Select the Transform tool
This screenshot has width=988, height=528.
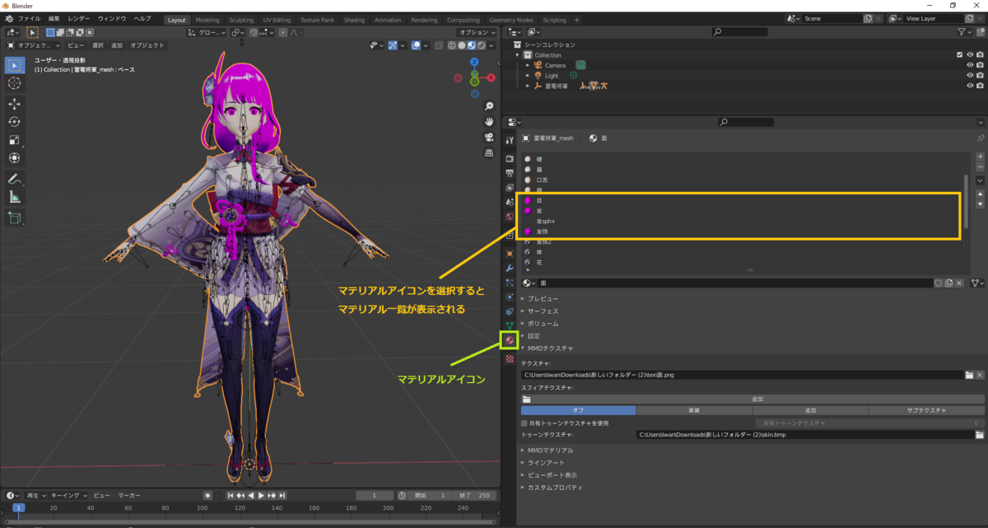(x=15, y=158)
